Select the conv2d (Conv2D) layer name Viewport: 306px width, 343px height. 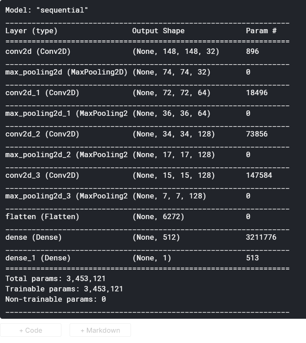(38, 52)
